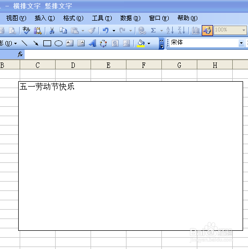Select the Oval shape tool
Viewport: 248px width, 249px height.
pyautogui.click(x=59, y=43)
